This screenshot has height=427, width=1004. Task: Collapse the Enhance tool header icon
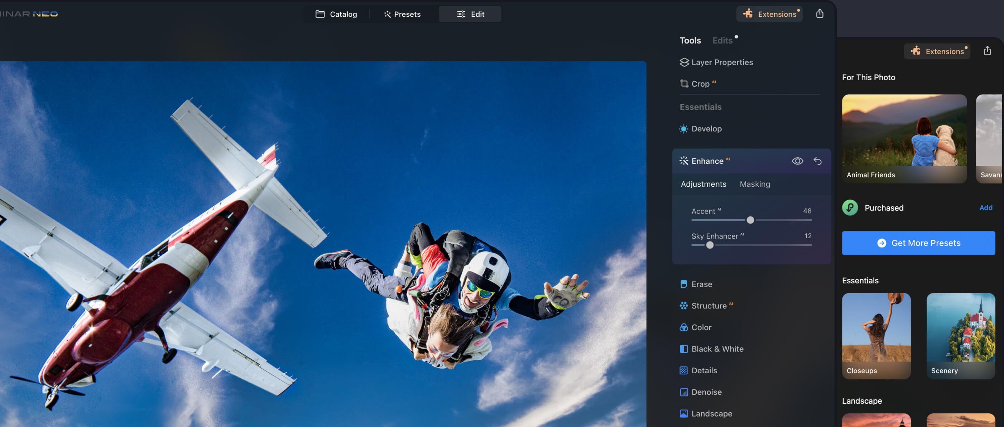684,160
